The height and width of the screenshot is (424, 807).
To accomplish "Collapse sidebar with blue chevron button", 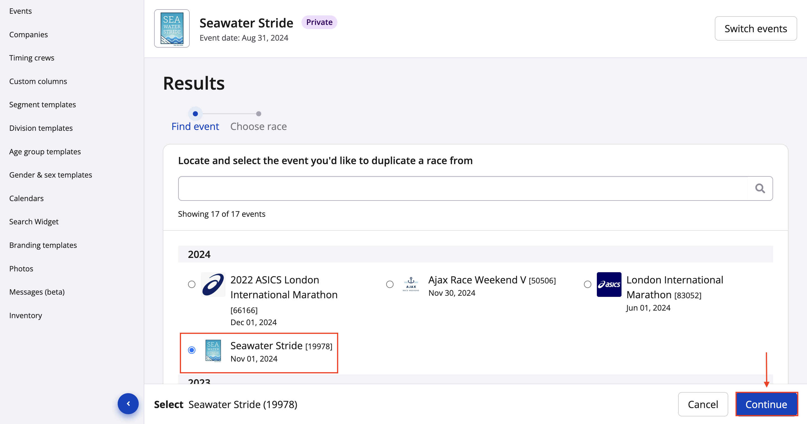I will pos(128,403).
